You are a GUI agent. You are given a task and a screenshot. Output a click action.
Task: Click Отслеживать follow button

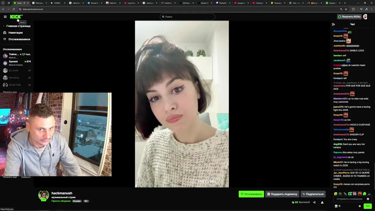251,194
